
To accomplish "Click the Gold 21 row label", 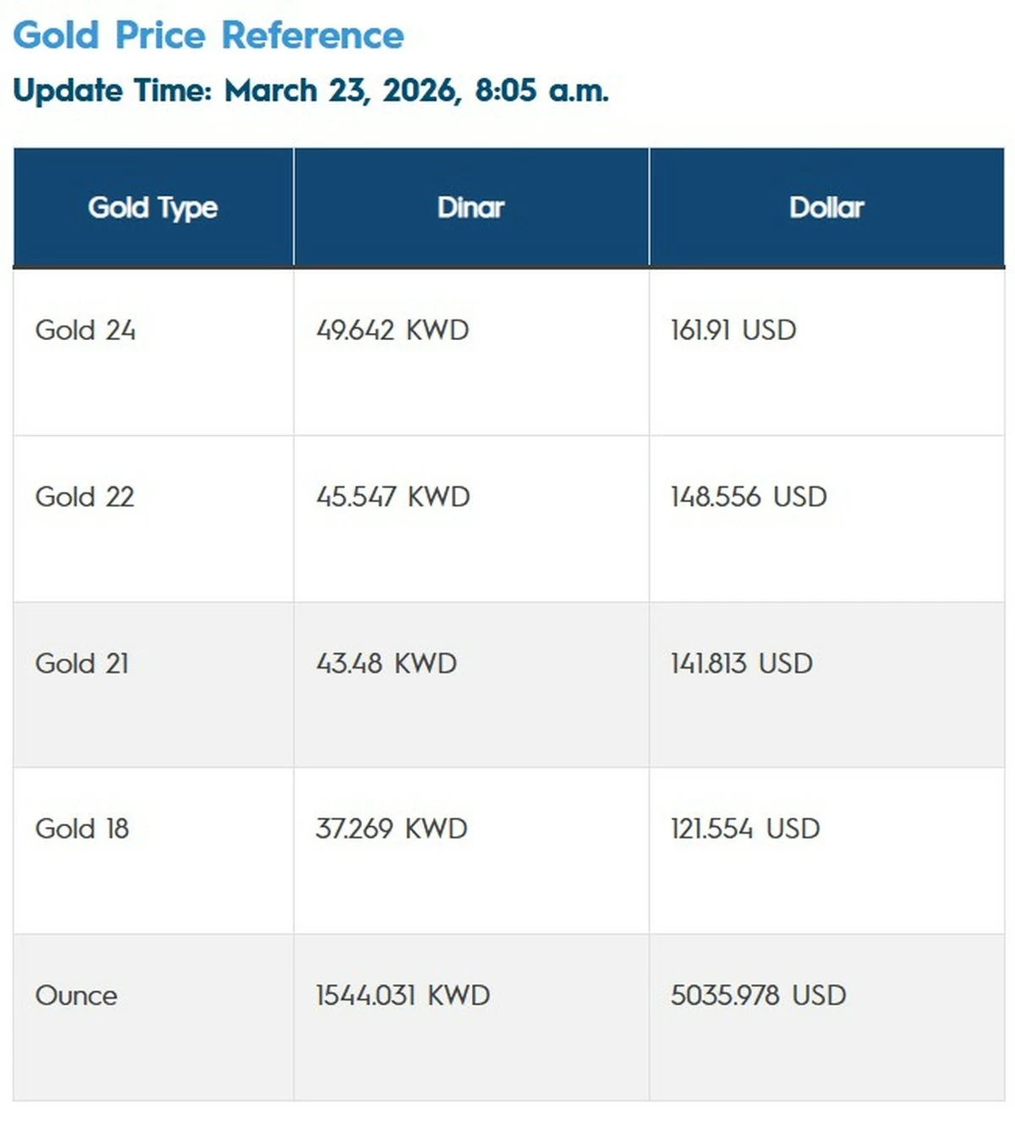I will (82, 663).
